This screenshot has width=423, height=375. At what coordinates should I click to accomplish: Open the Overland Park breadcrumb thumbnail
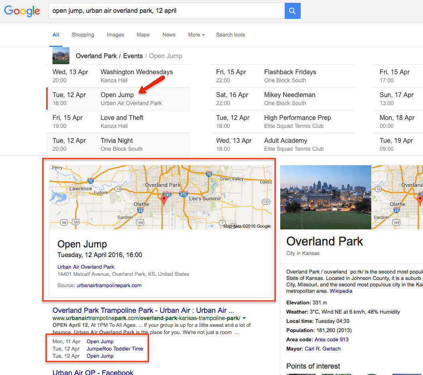pos(61,56)
